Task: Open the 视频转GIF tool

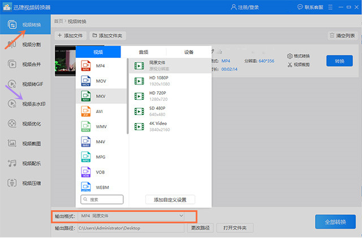Action: pos(25,84)
